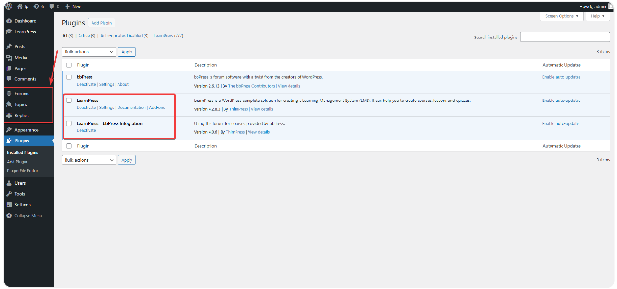Click the Dashboard gauge icon in sidebar
The width and height of the screenshot is (617, 289).
coord(9,21)
